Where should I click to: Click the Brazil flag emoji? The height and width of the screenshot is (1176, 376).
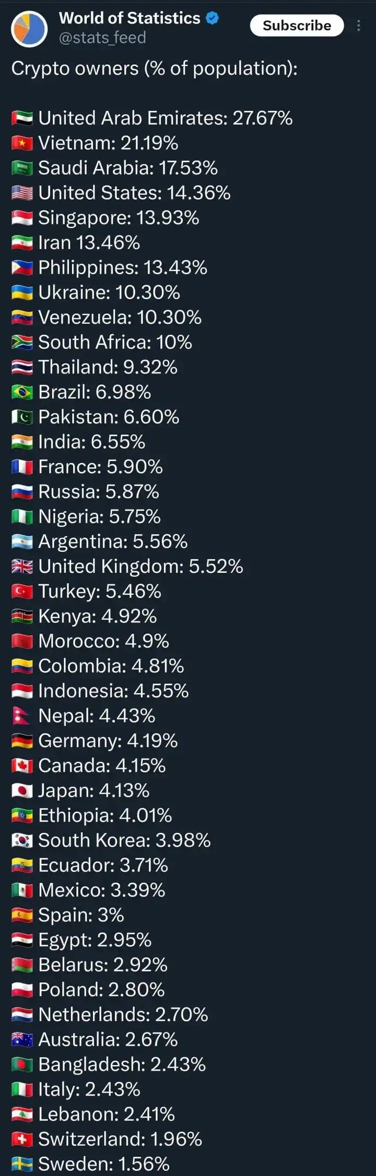tap(22, 392)
